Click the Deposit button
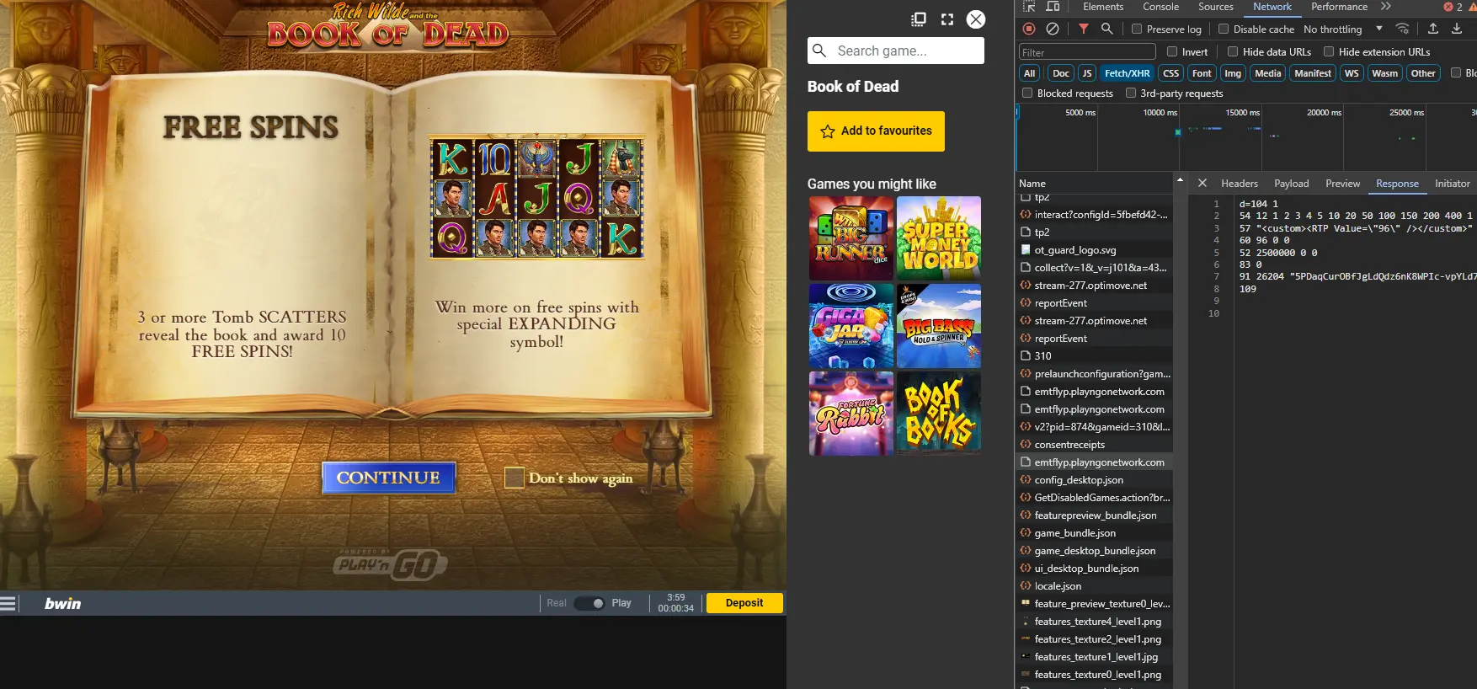The width and height of the screenshot is (1477, 689). 744,603
